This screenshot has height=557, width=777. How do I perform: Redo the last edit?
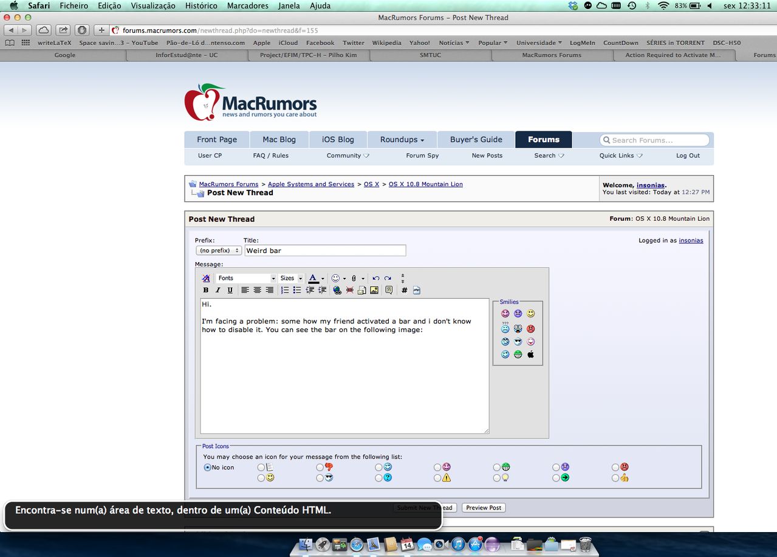[388, 278]
